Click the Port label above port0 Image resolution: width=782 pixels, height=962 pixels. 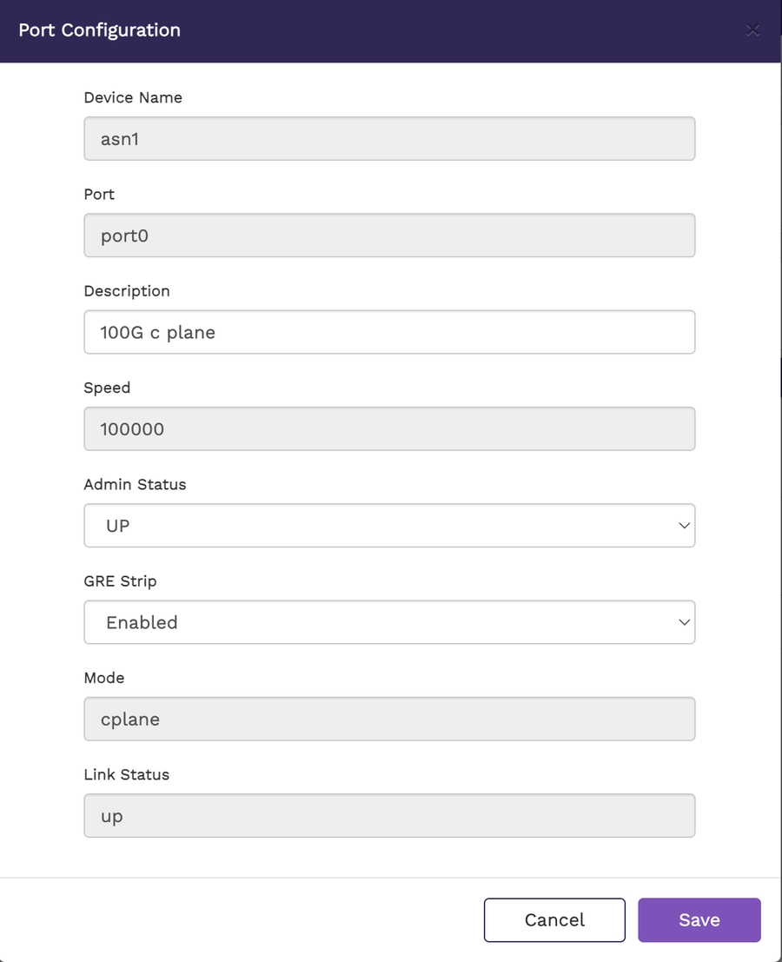click(99, 194)
